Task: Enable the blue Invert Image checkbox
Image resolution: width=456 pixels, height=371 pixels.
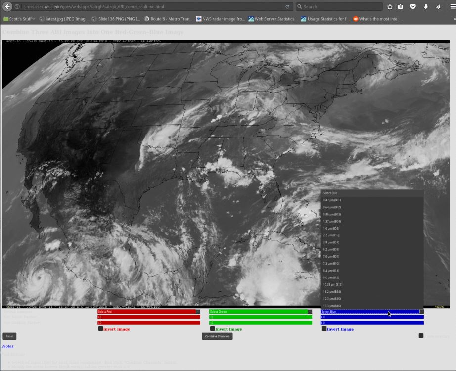Action: tap(324, 328)
